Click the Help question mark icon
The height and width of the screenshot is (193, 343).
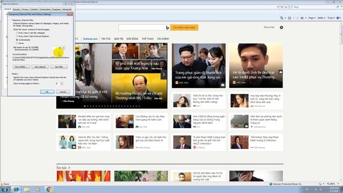(338, 18)
